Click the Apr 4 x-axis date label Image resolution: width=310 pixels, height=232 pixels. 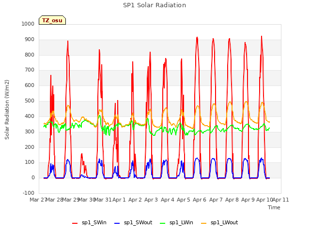click(x=168, y=200)
